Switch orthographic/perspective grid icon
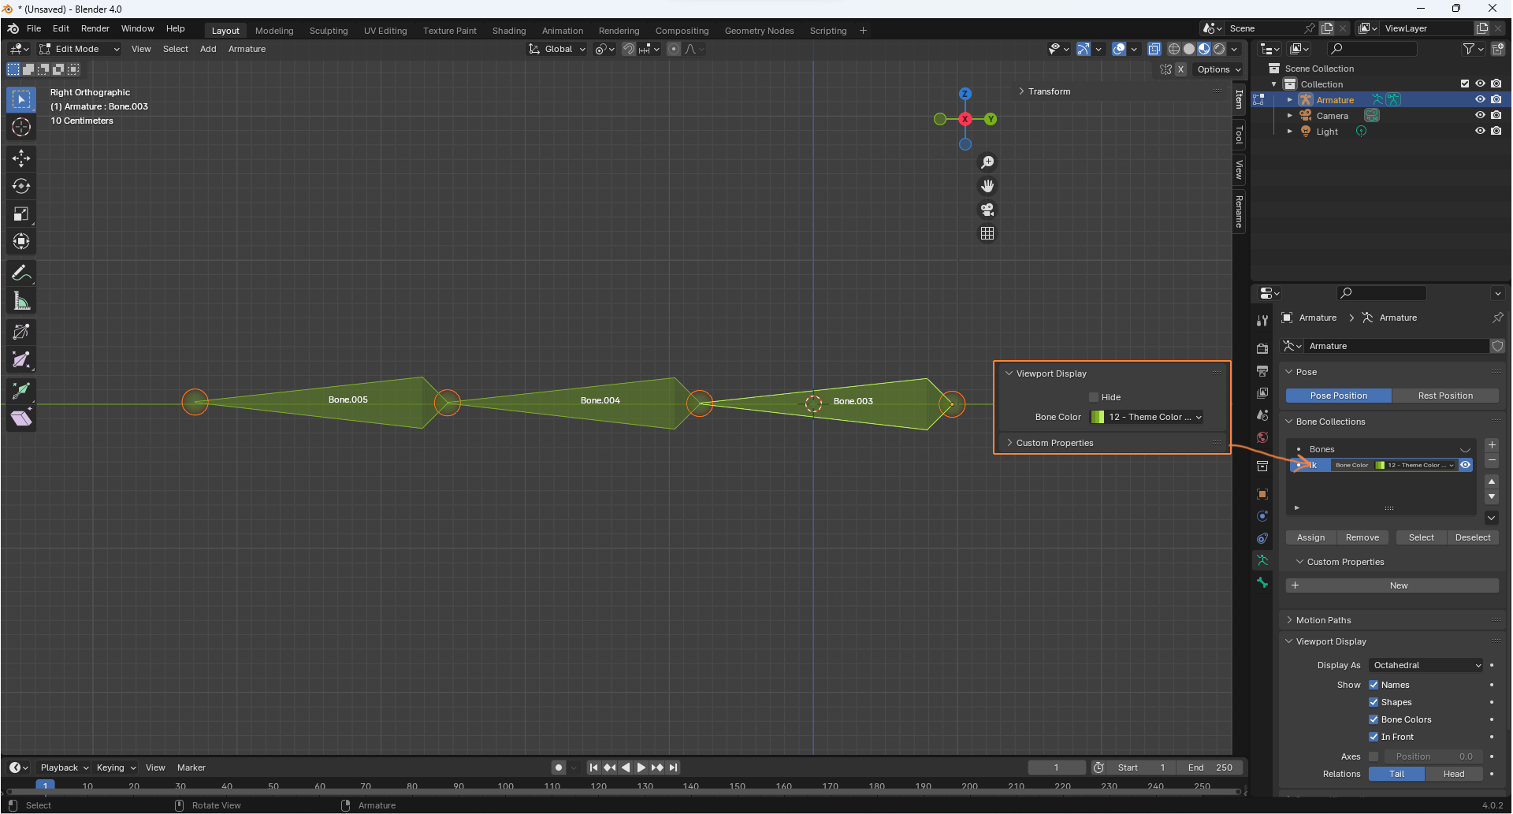 coord(987,233)
